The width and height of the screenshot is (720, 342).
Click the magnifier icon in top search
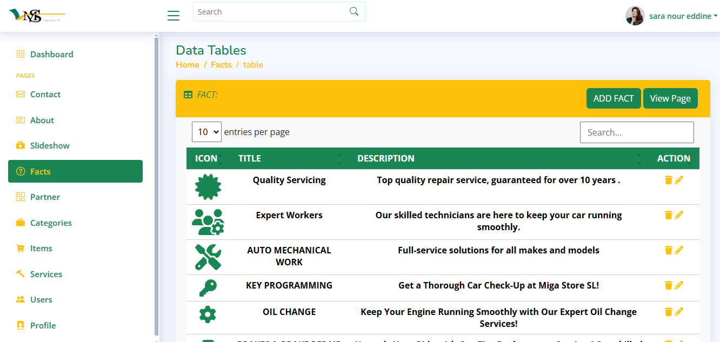tap(354, 12)
